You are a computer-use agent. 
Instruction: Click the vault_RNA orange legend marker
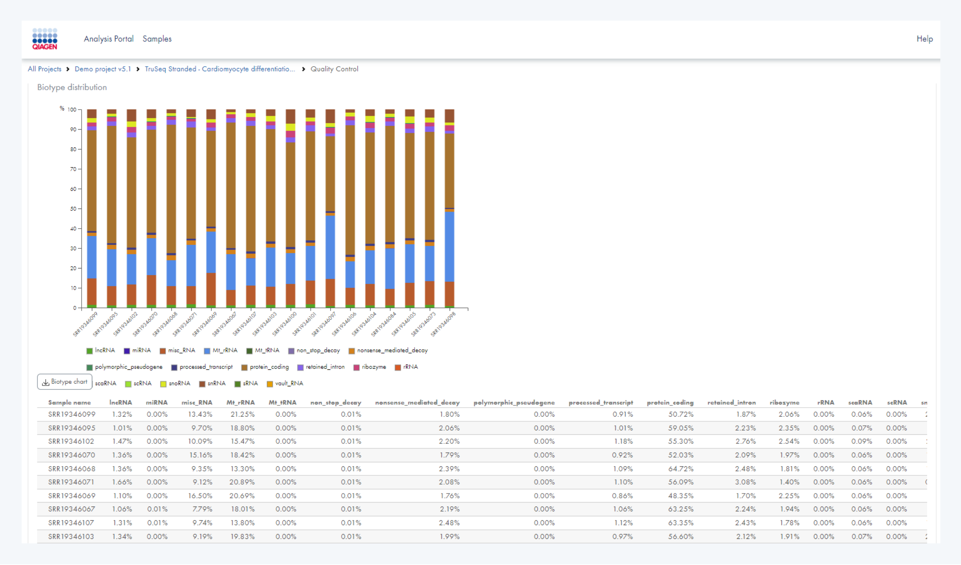pyautogui.click(x=270, y=384)
